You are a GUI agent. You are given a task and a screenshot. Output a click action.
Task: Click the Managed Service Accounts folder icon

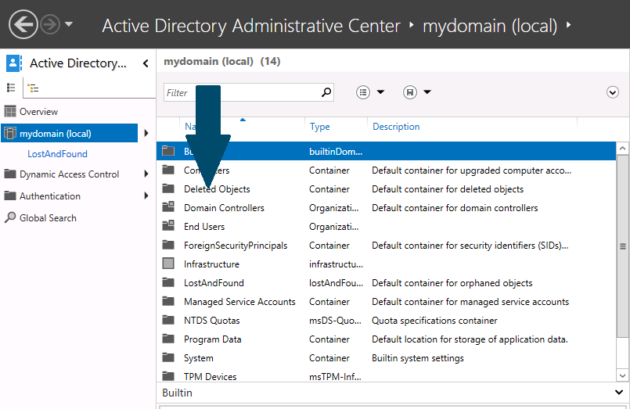[x=168, y=300]
